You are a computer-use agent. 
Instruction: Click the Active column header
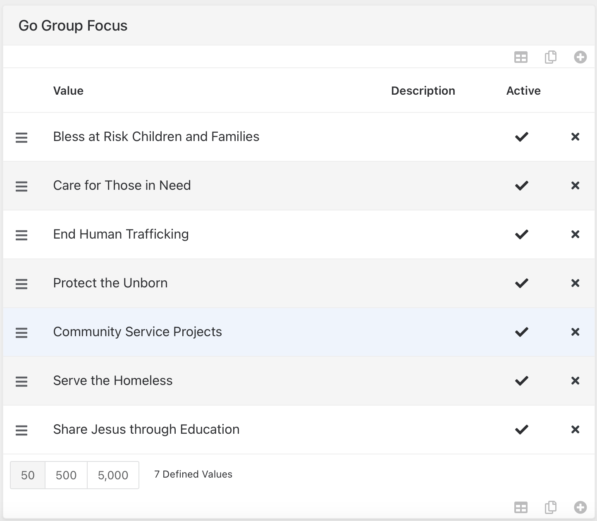(x=523, y=91)
